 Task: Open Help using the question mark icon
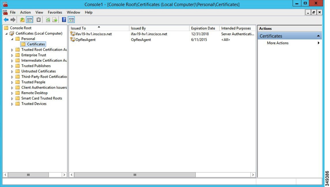[64, 20]
